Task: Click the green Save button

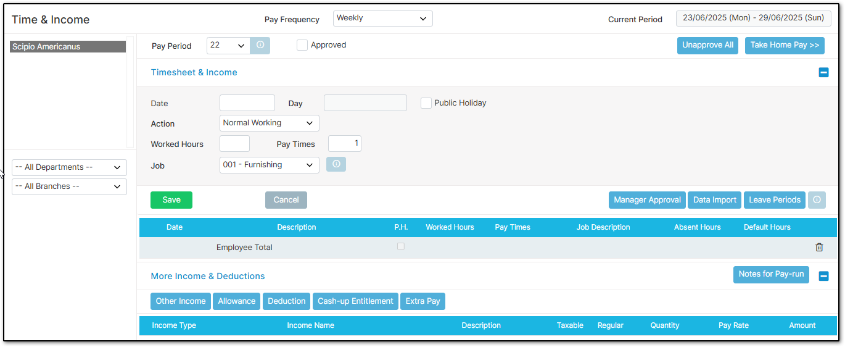Action: click(171, 200)
